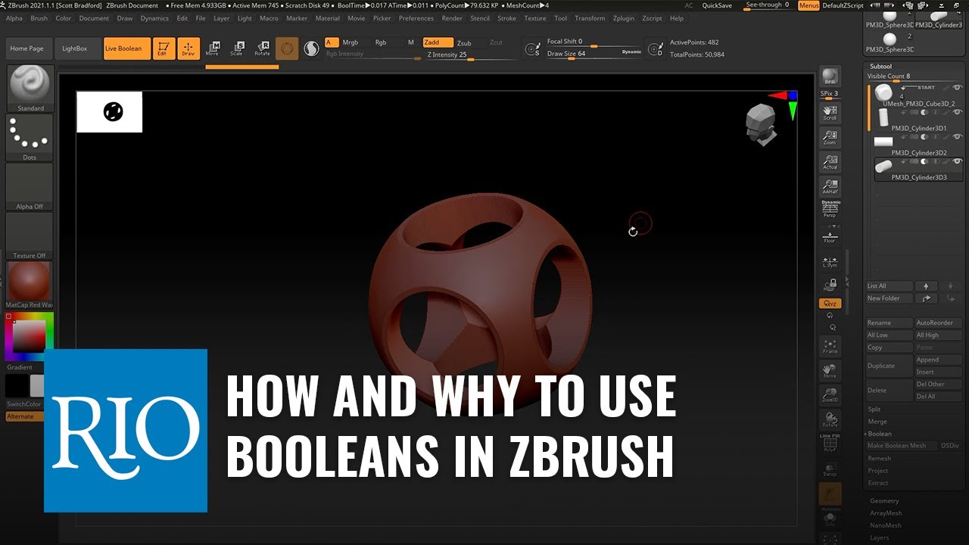Open the Alpha menu

(x=14, y=18)
